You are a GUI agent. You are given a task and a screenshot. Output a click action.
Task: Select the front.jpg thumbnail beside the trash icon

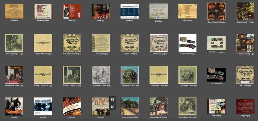(101, 106)
